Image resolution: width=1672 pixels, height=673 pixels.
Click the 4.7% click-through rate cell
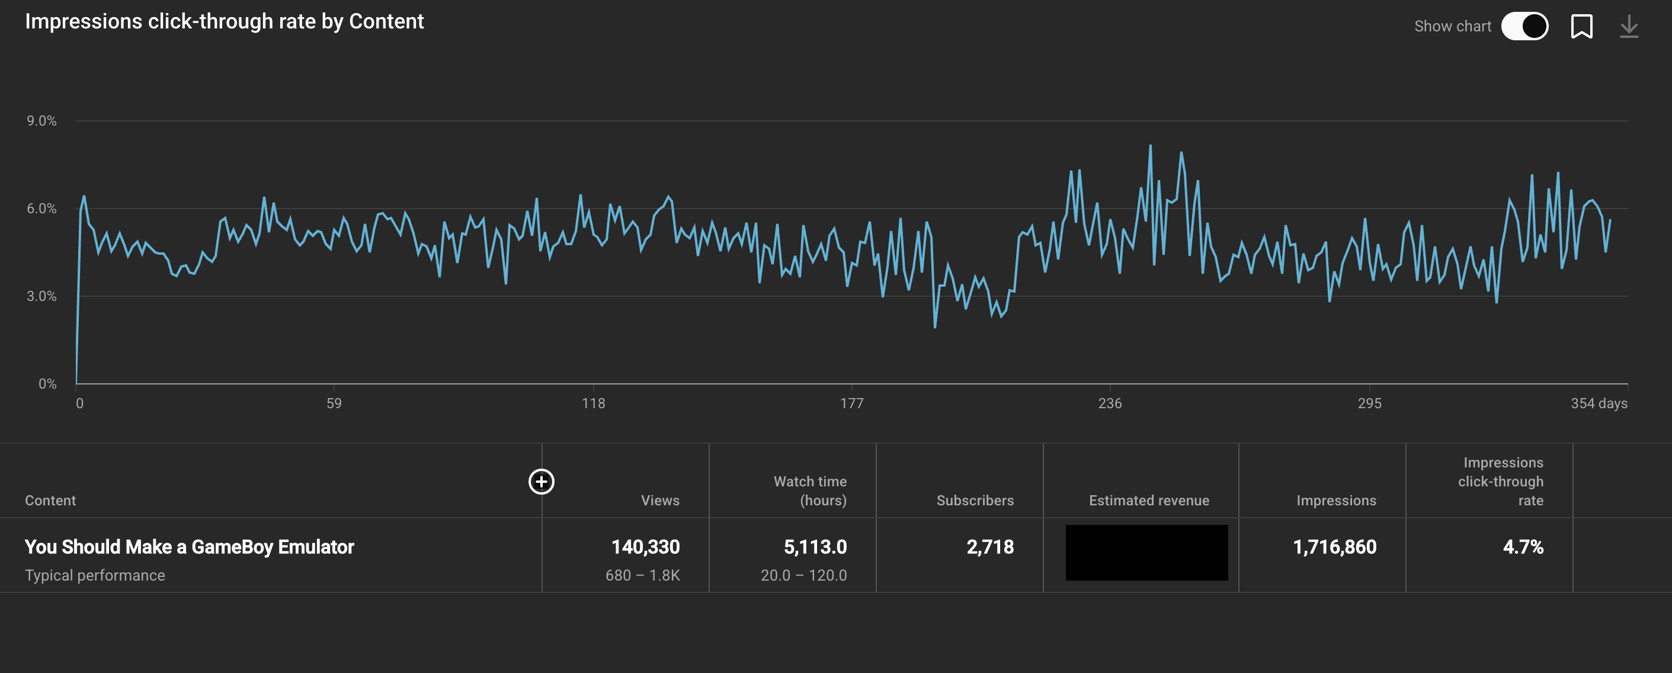1523,547
